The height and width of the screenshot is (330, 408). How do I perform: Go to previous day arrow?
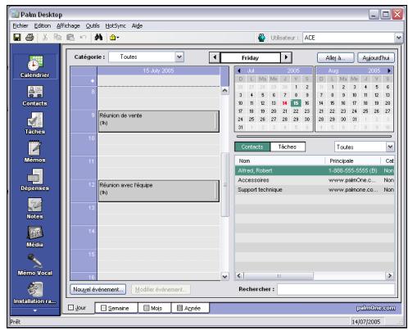215,57
